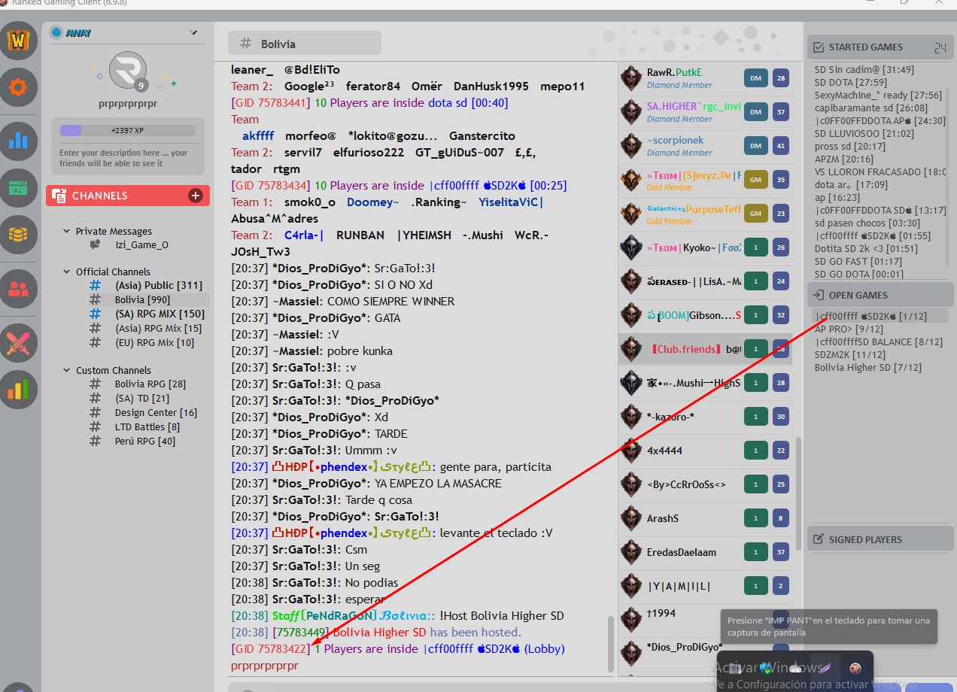The width and height of the screenshot is (957, 692).
Task: Open the SIGNED PLAYERS panel header
Action: (x=880, y=539)
